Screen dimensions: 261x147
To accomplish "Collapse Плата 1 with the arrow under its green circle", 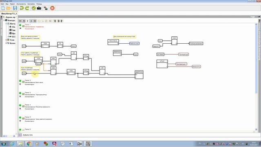I will click(x=20, y=28).
